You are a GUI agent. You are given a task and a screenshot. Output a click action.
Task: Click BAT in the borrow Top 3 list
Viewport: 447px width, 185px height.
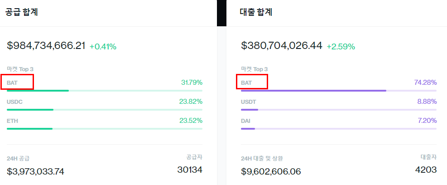[246, 83]
